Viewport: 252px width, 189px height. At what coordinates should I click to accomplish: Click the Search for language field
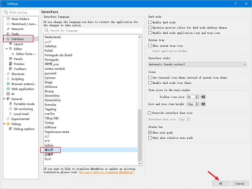coord(93,30)
